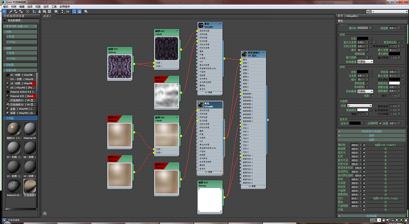Click the green zoom extents icon

pyautogui.click(x=401, y=220)
